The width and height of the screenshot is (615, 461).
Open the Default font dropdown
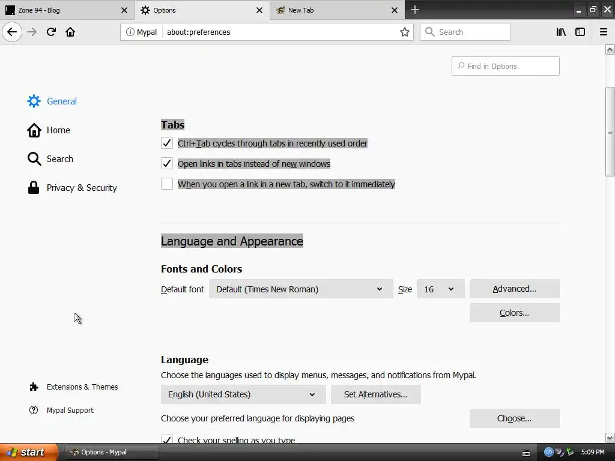(301, 289)
